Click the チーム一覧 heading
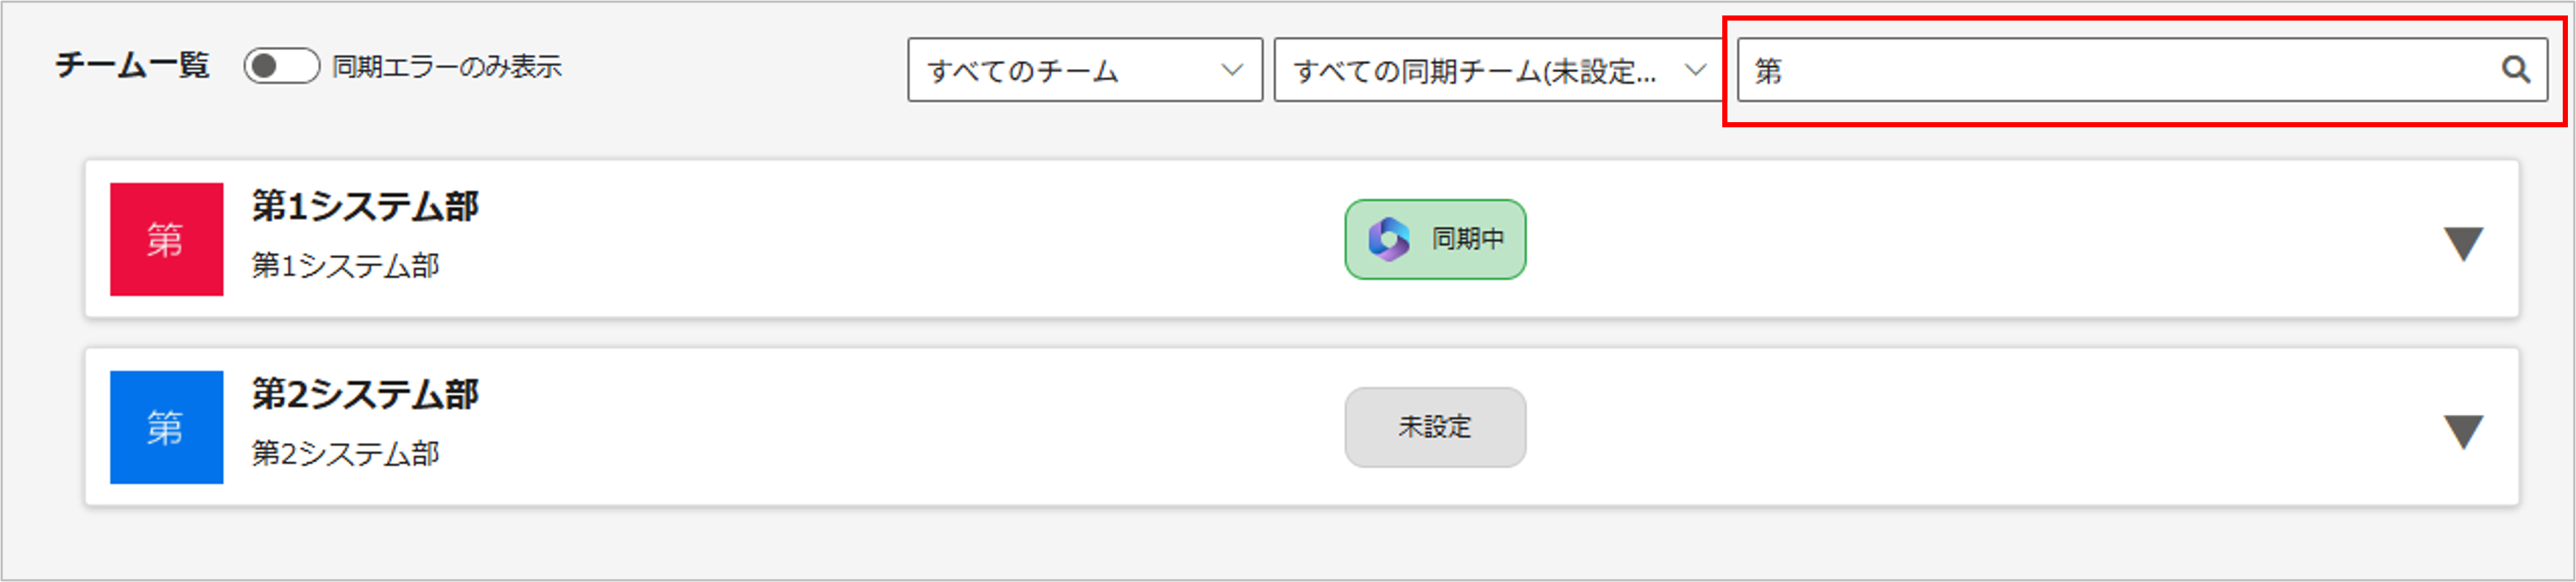This screenshot has width=2576, height=582. 132,66
